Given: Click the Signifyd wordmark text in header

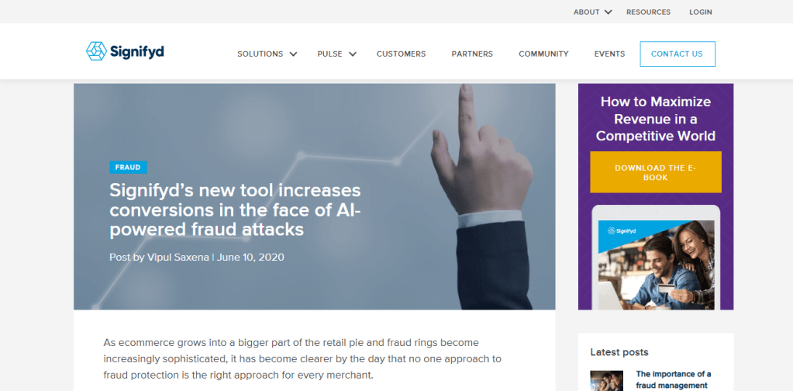Looking at the screenshot, I should pyautogui.click(x=137, y=52).
